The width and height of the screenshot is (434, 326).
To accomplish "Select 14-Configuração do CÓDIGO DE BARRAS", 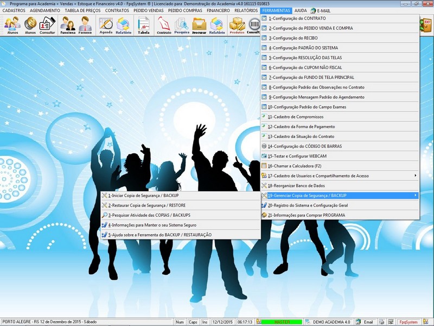I will (340, 146).
